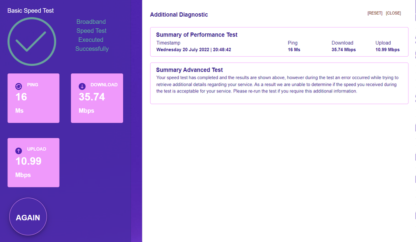Image resolution: width=416 pixels, height=242 pixels.
Task: Click the ping refresh circle icon
Action: click(18, 87)
